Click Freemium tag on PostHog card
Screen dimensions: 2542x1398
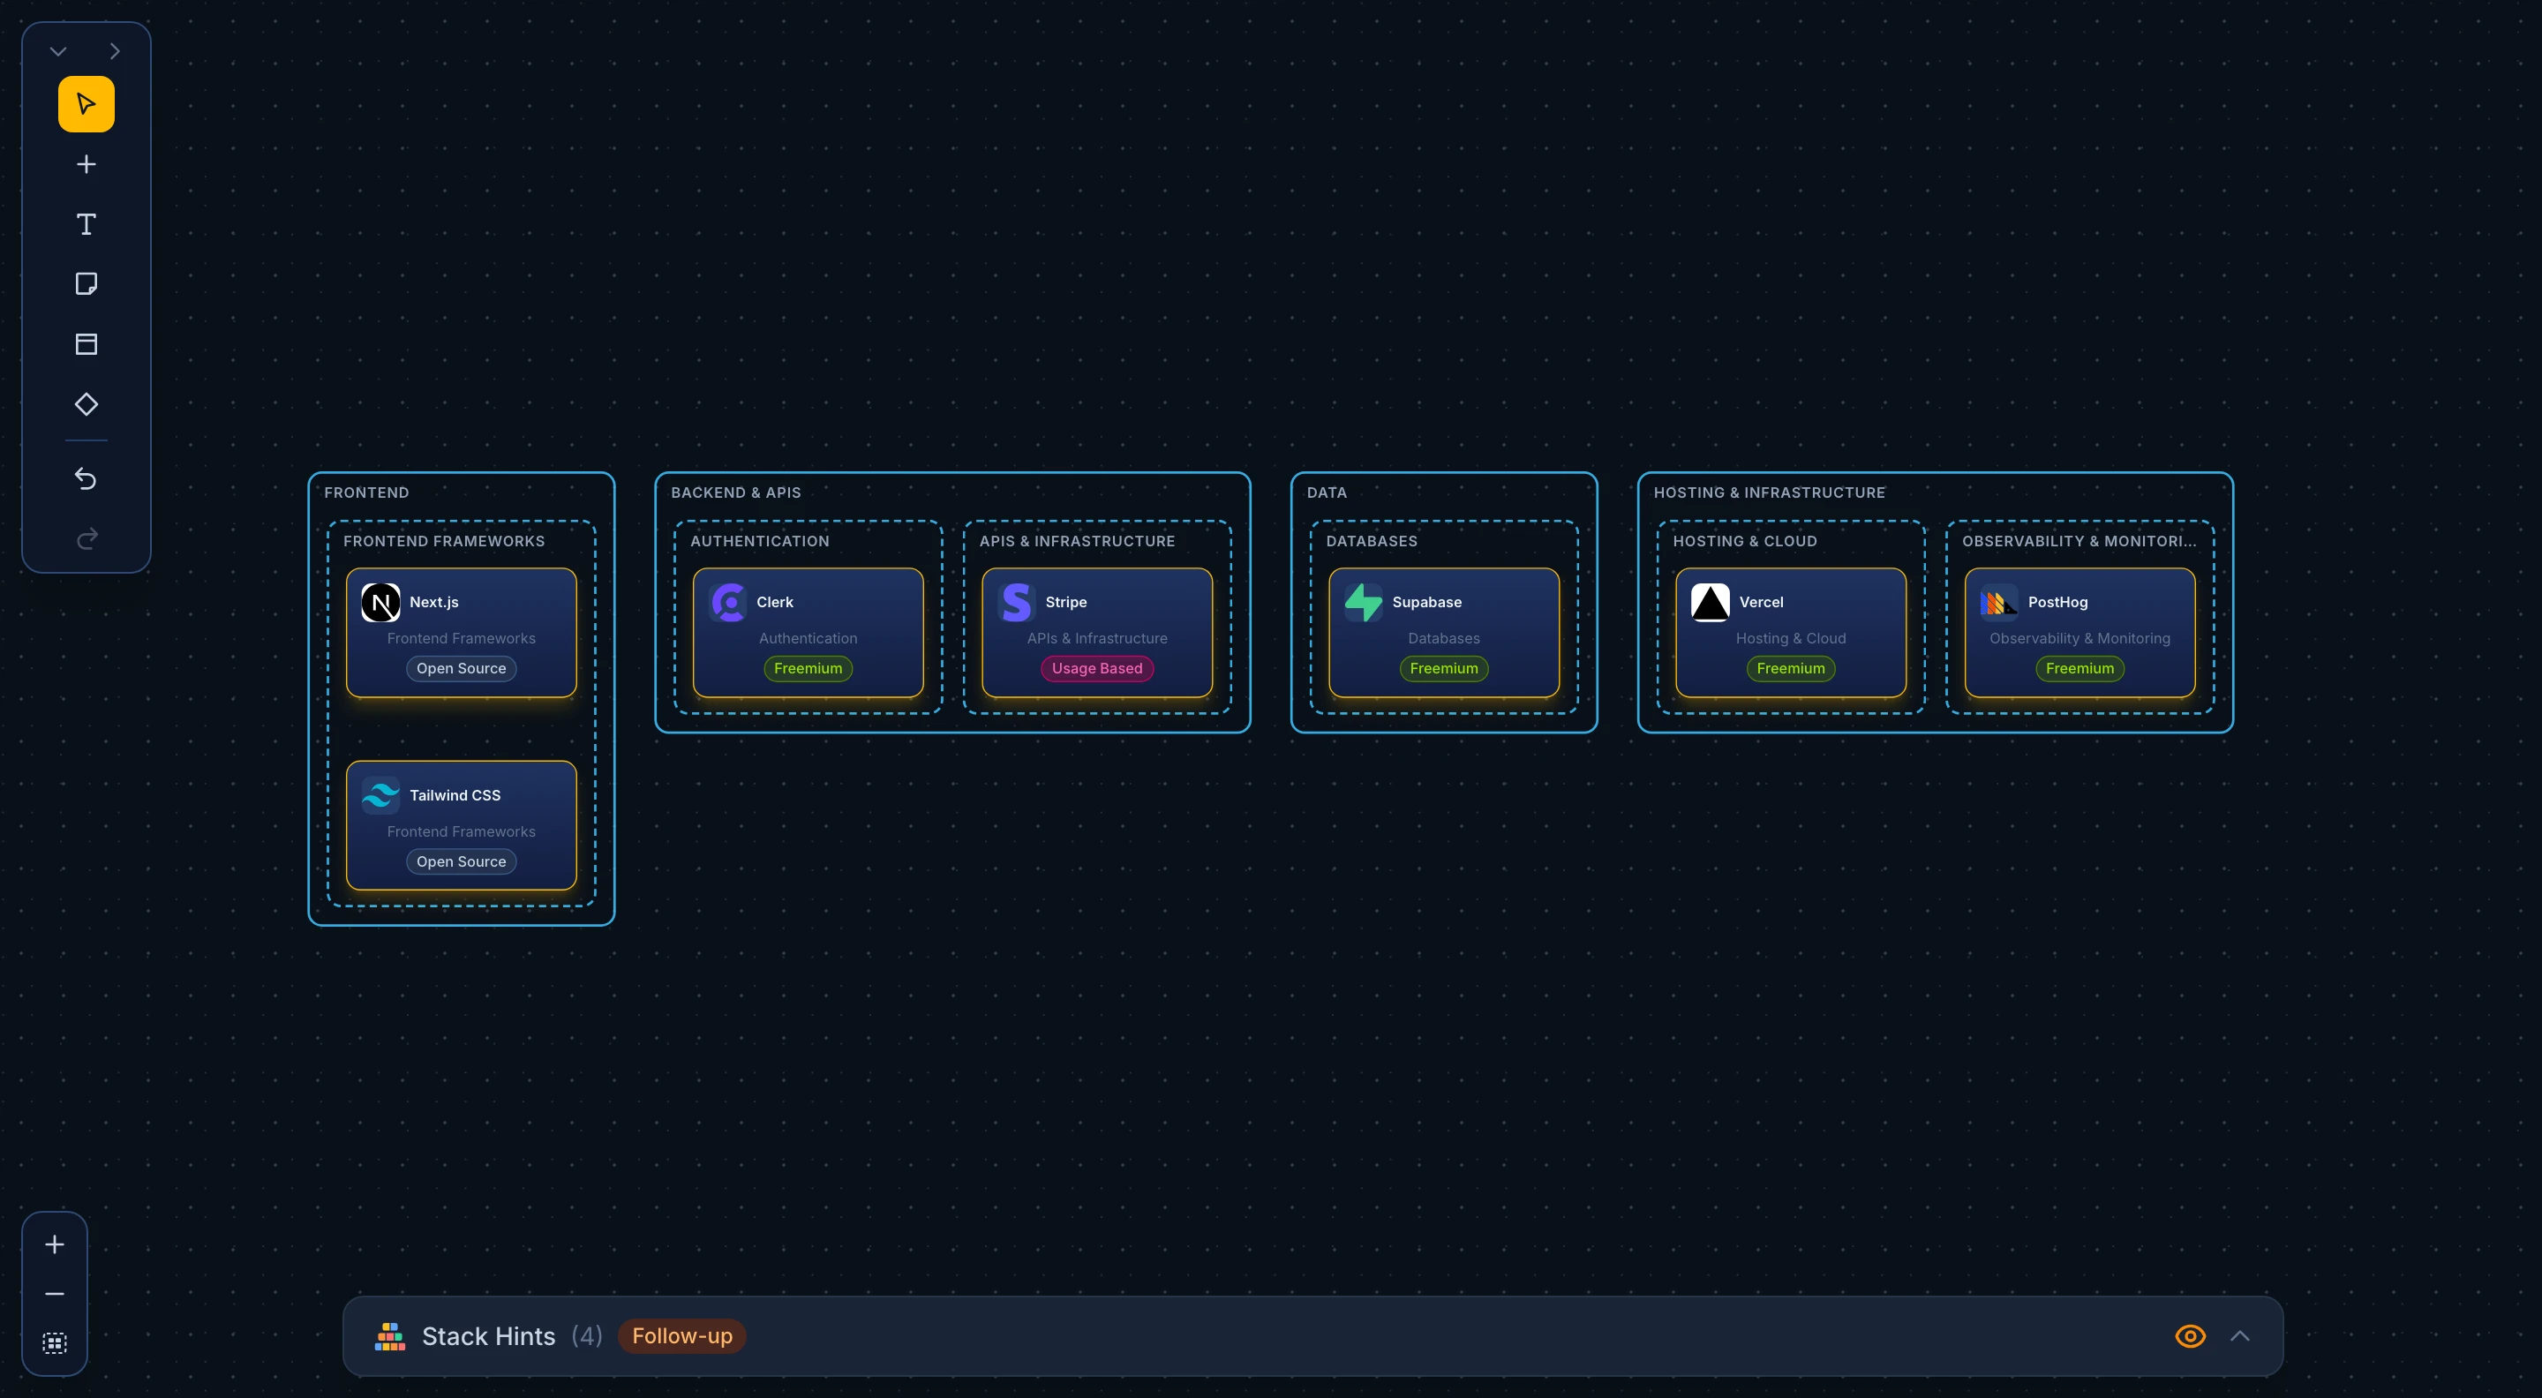tap(2079, 668)
